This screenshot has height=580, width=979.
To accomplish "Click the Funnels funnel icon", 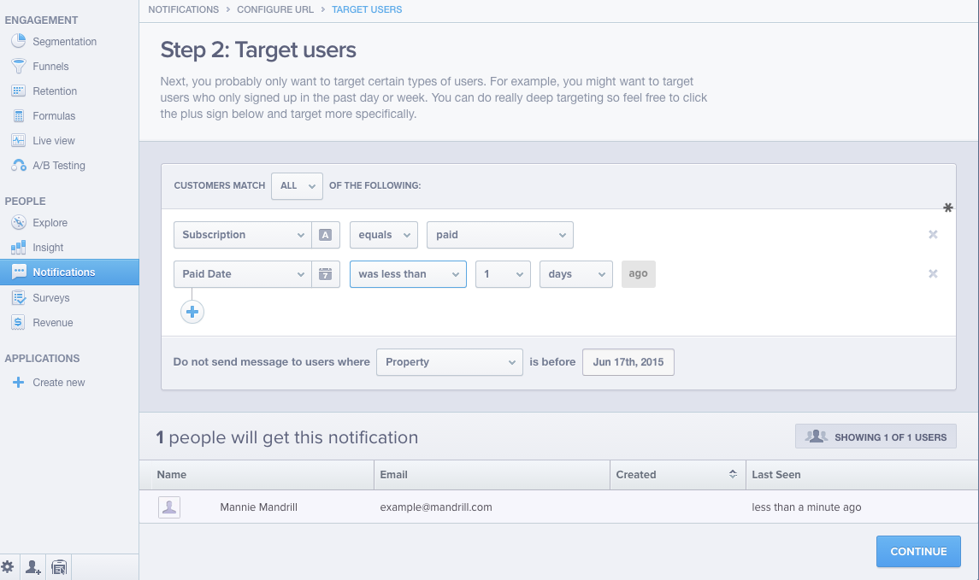I will pos(19,66).
